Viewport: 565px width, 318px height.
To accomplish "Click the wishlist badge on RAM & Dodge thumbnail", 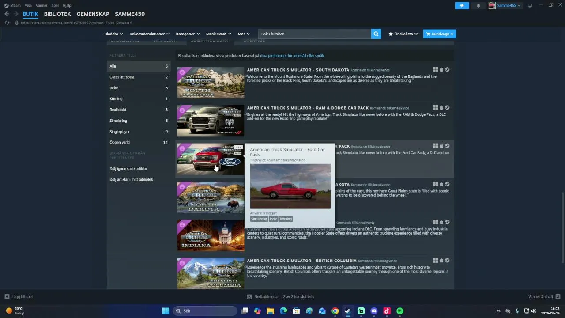I will click(182, 110).
